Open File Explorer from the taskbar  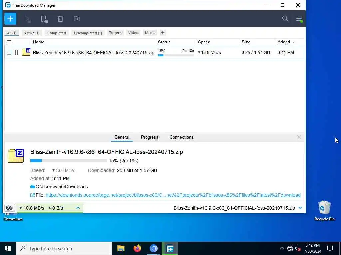[121, 248]
